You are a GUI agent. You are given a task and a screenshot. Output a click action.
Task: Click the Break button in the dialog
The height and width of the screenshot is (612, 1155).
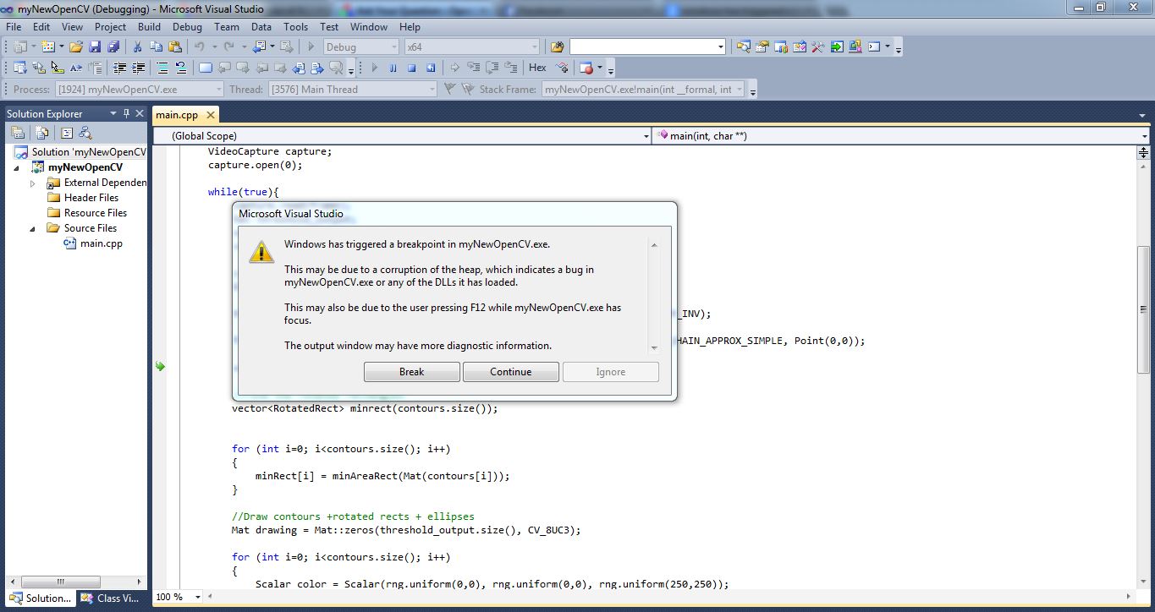click(x=412, y=372)
